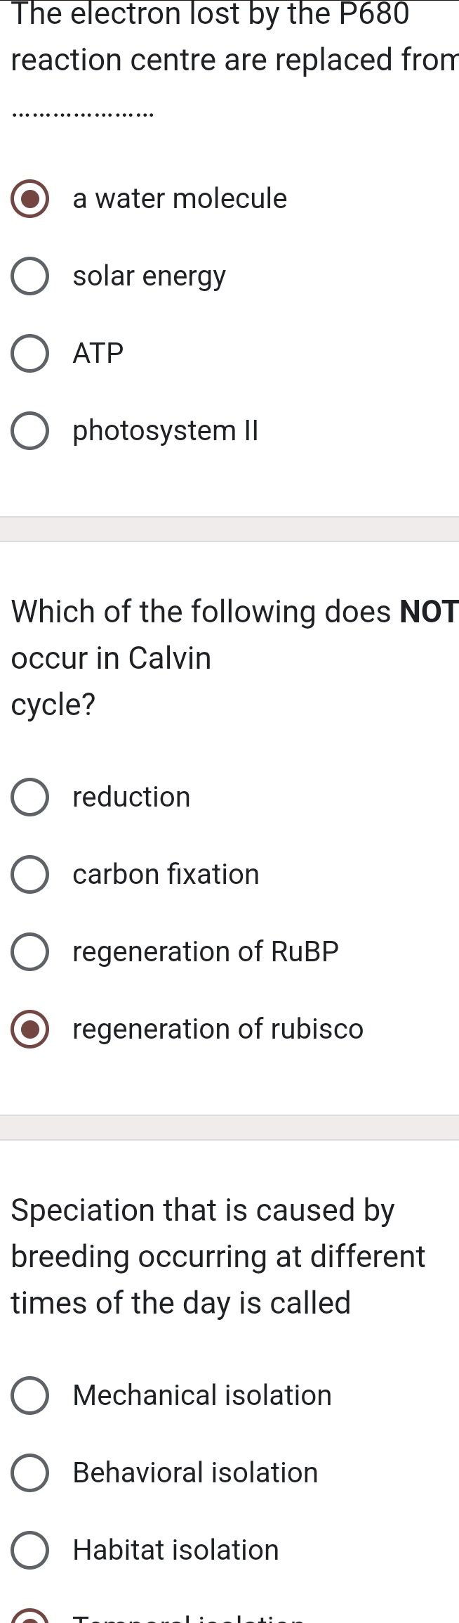Choose "Behavioral isolation" as the answer

(29, 1473)
